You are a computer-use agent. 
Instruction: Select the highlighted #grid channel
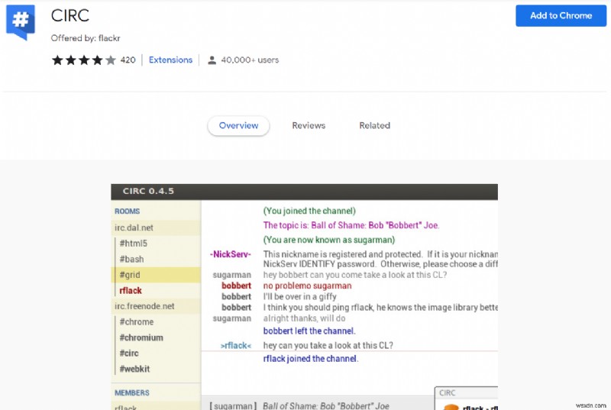[130, 275]
